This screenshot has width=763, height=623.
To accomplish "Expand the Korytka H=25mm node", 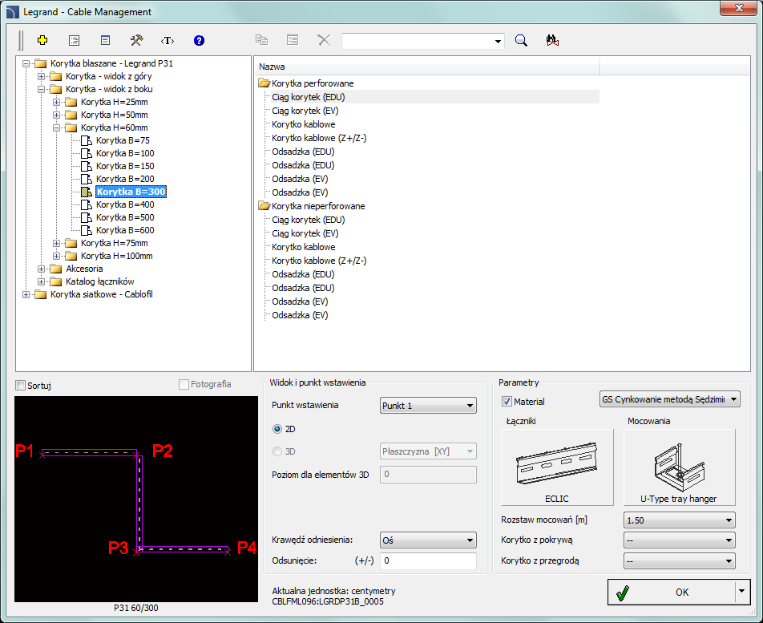I will point(56,102).
